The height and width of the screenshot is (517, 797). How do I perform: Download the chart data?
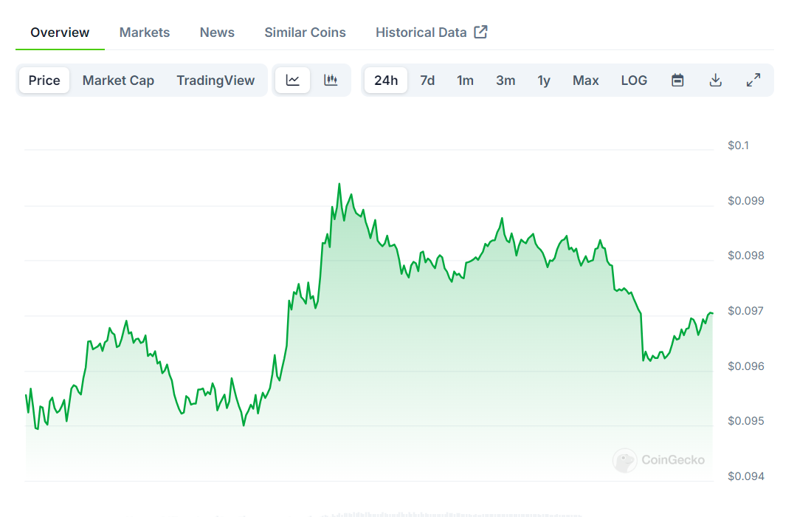[x=715, y=81]
